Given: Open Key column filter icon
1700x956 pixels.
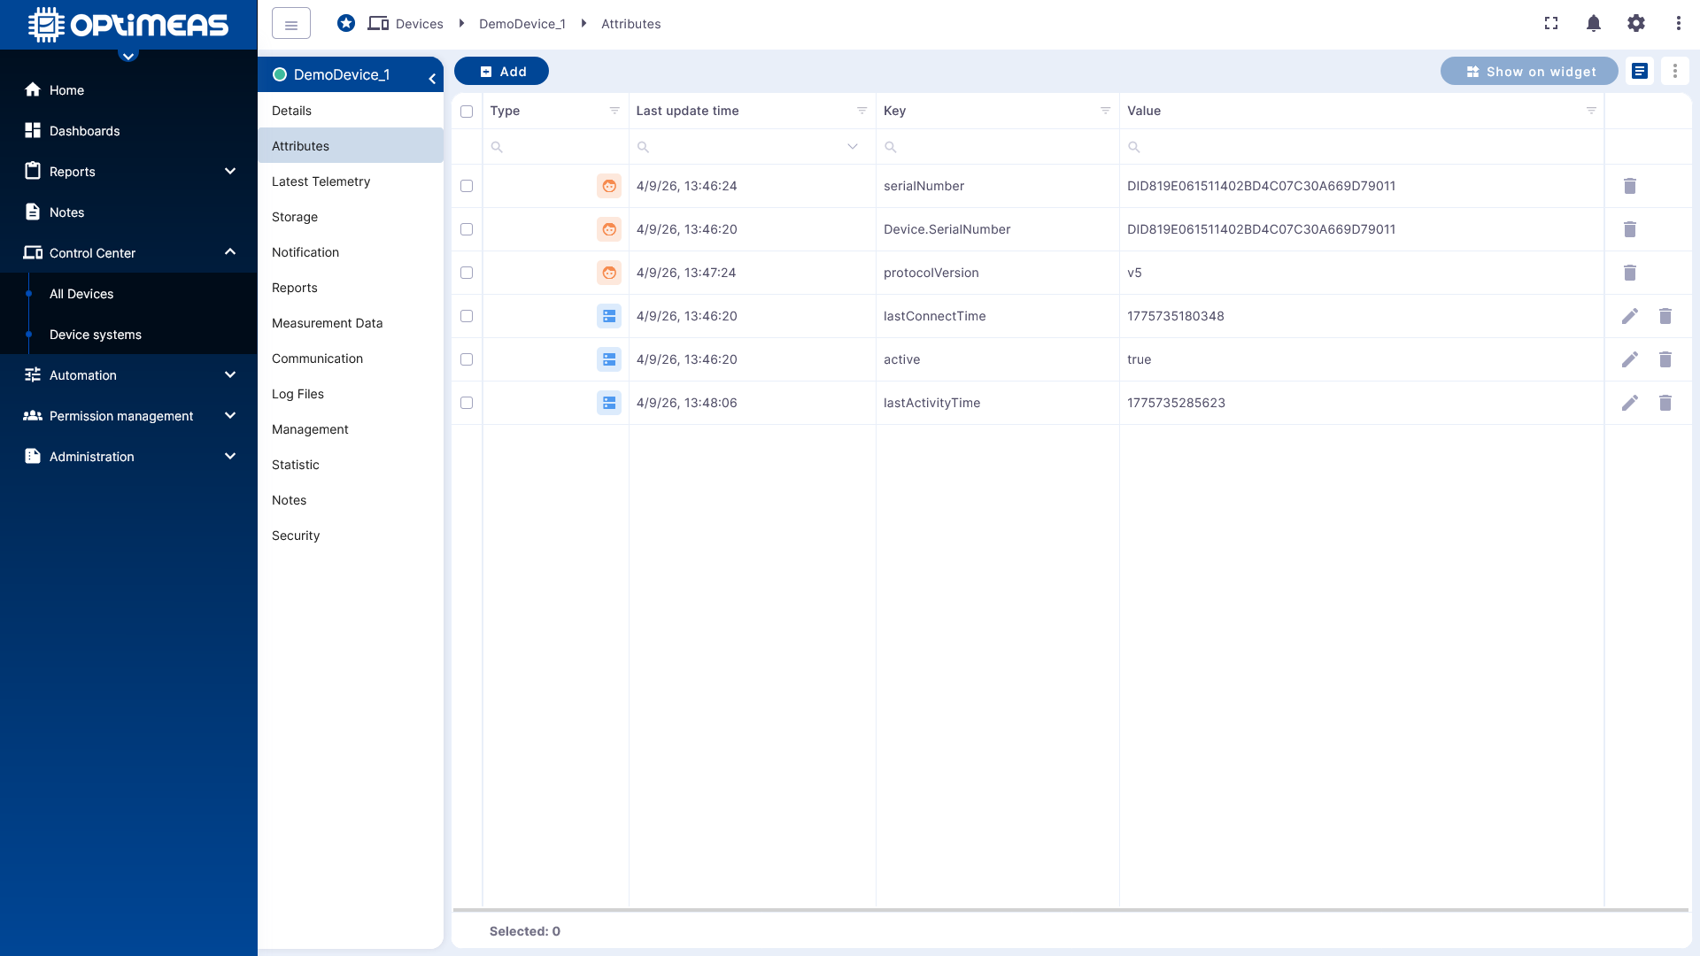Looking at the screenshot, I should coord(1106,111).
